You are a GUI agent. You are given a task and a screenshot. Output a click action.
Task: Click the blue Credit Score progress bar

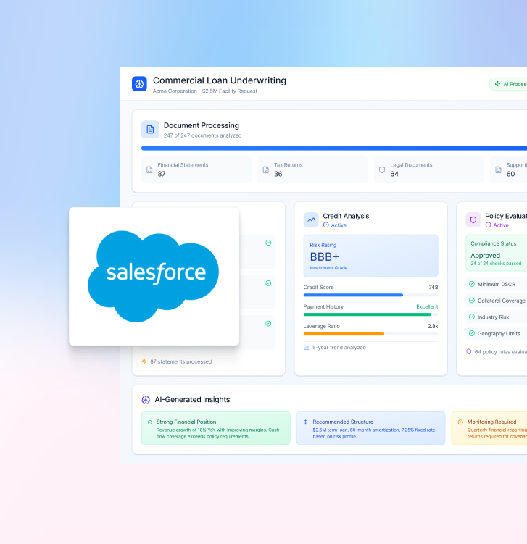coord(353,295)
